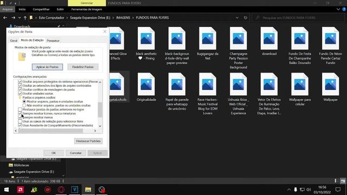Select Bibliotecas in navigation pane
The image size is (347, 195).
click(x=21, y=165)
